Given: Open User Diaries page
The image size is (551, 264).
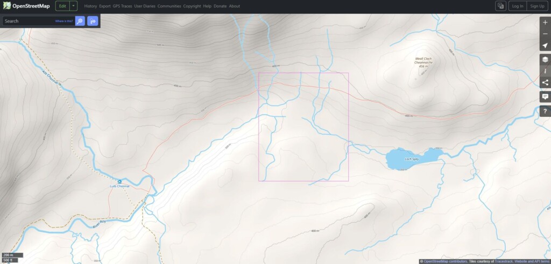Looking at the screenshot, I should (x=145, y=6).
